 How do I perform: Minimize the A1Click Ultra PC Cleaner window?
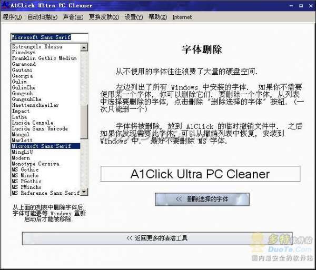click(x=291, y=6)
